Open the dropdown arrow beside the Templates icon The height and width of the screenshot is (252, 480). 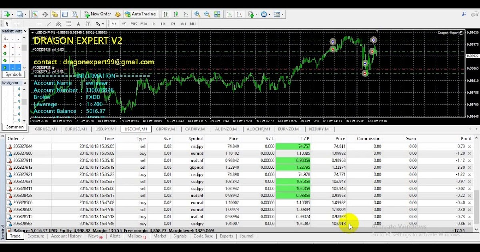coord(283,14)
